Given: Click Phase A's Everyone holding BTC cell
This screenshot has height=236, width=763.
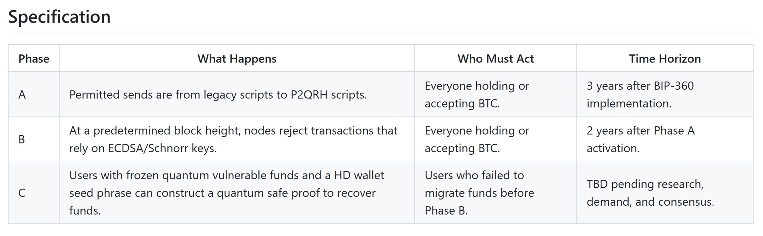Looking at the screenshot, I should point(477,95).
